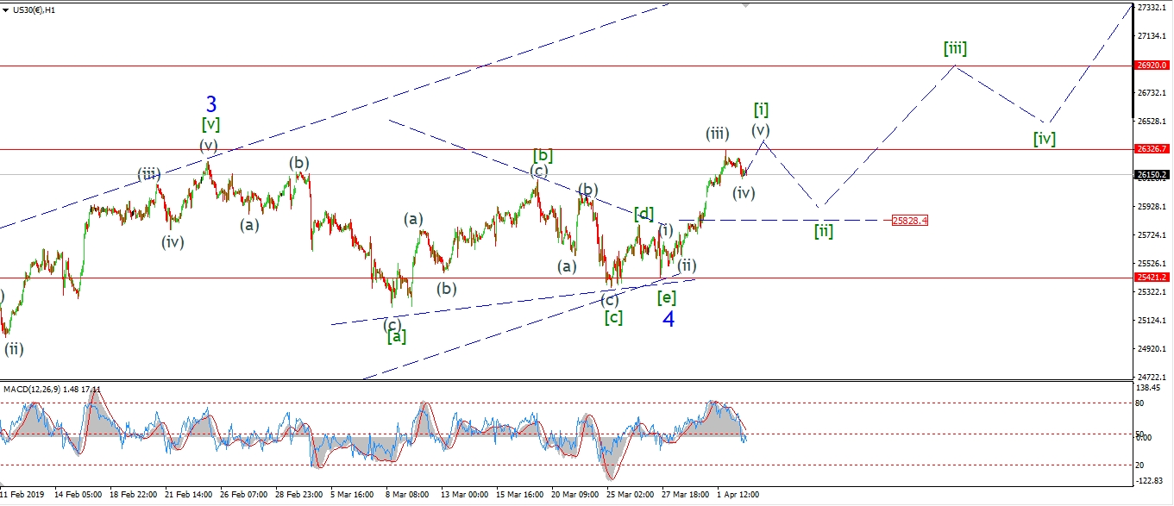Click the 27332.1 top price scale value
1174x506 pixels.
1153,7
